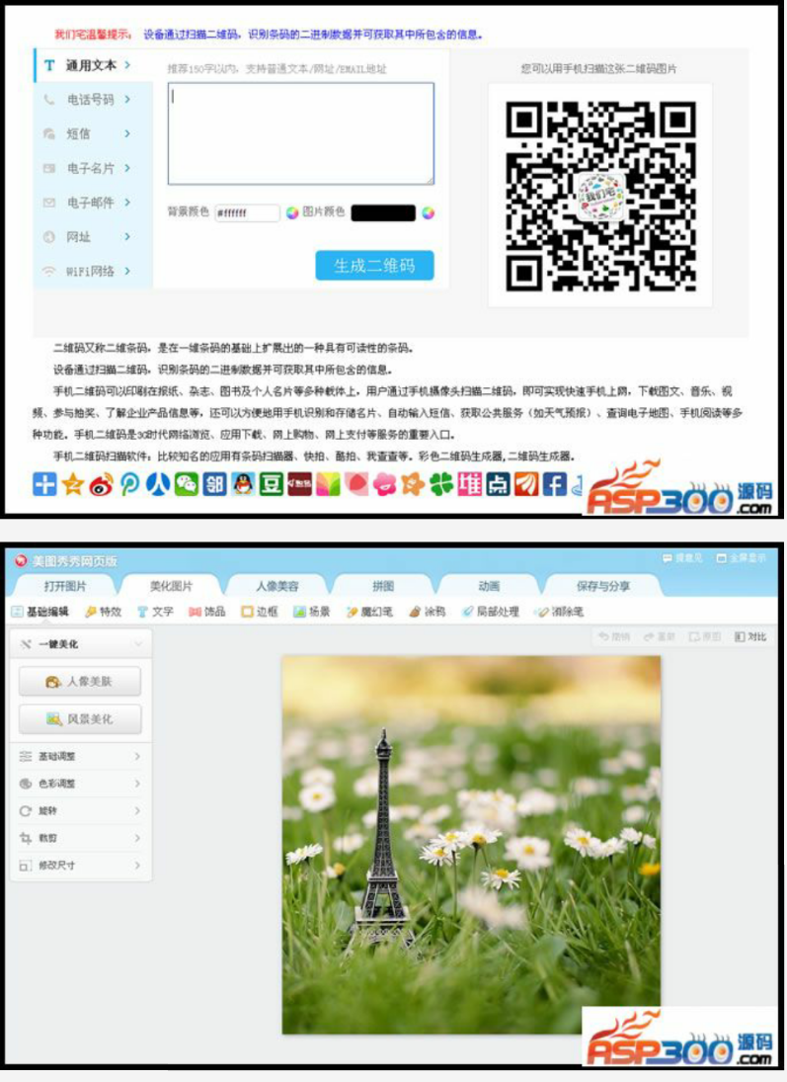Image resolution: width=787 pixels, height=1082 pixels.
Task: Select 饰品 accessories tool in Meitu
Action: 207,612
